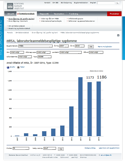Viewport: 125px width, 161px height.
Task: Click the search input field
Action: 106,3
